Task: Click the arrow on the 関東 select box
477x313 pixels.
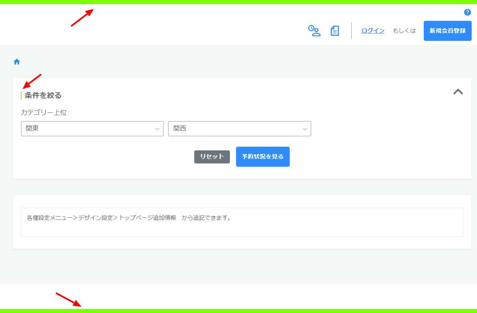Action: (x=157, y=129)
